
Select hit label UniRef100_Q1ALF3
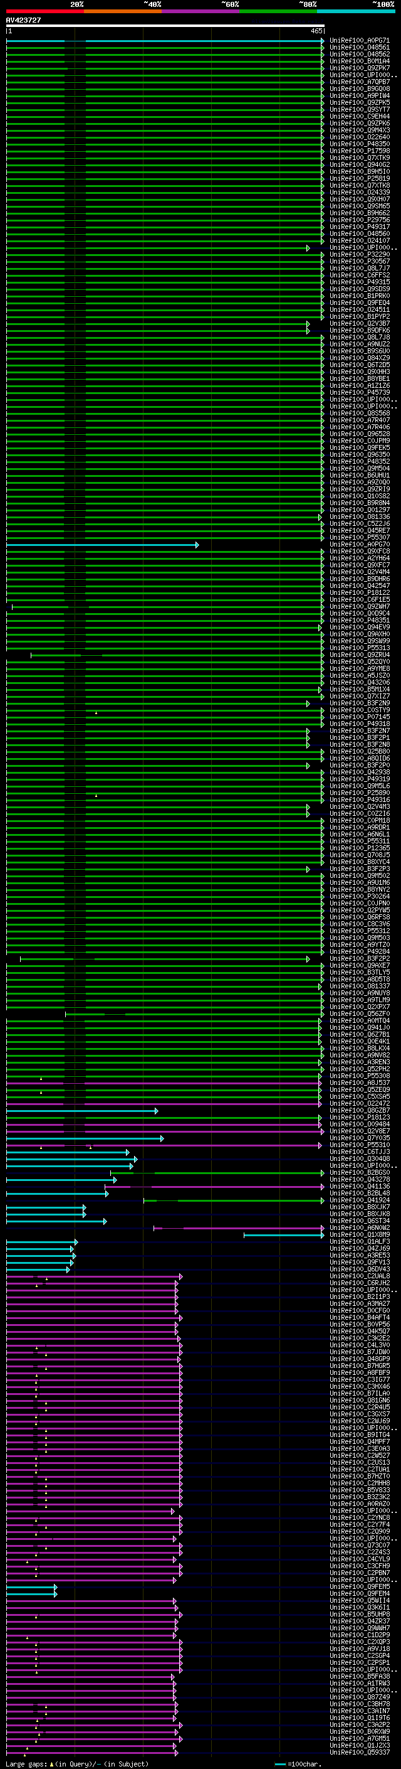tap(359, 1242)
